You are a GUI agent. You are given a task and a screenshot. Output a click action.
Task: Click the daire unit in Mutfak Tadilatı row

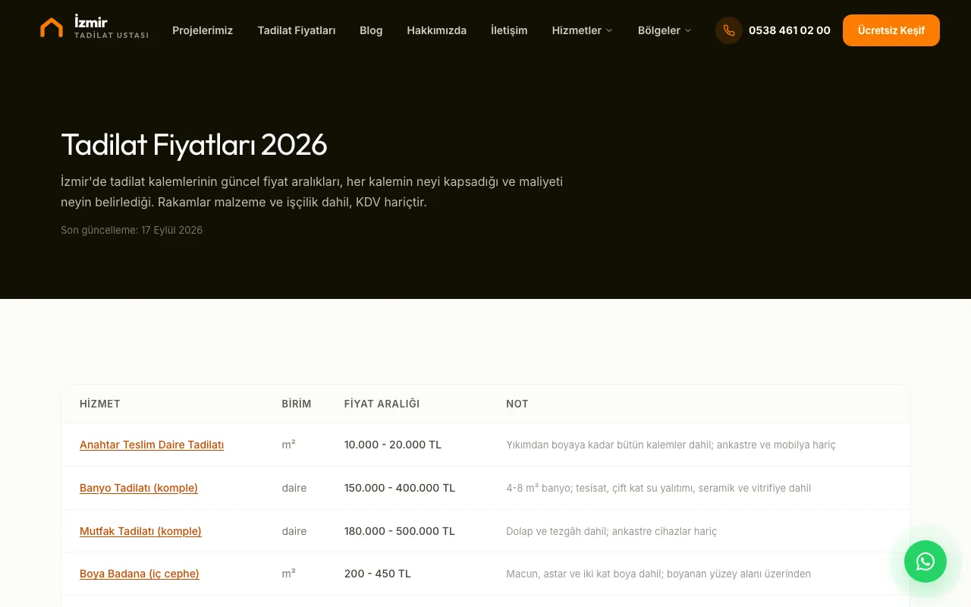(x=294, y=531)
